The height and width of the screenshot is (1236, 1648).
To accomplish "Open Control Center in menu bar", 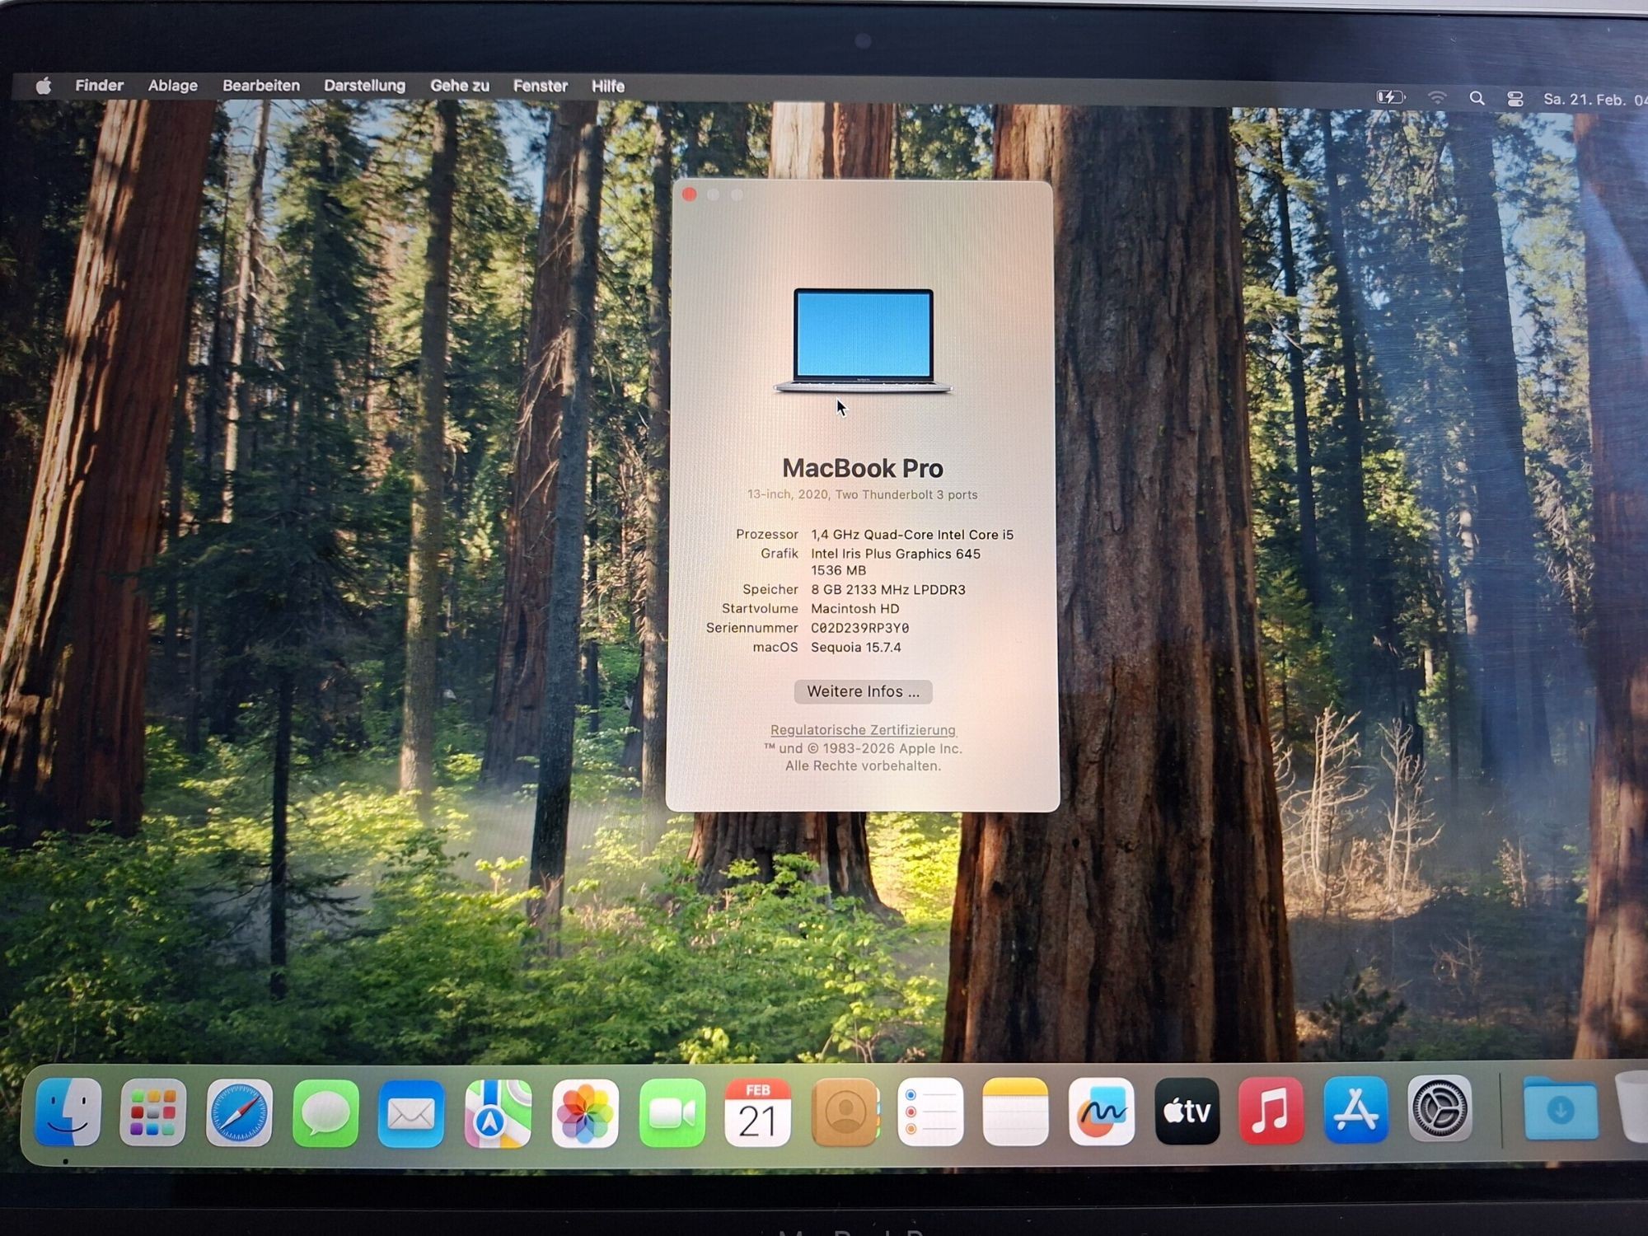I will 1515,99.
